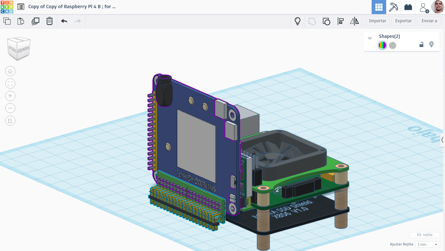Click the Duplicate and repeat icon
The height and width of the screenshot is (251, 445).
[x=35, y=21]
